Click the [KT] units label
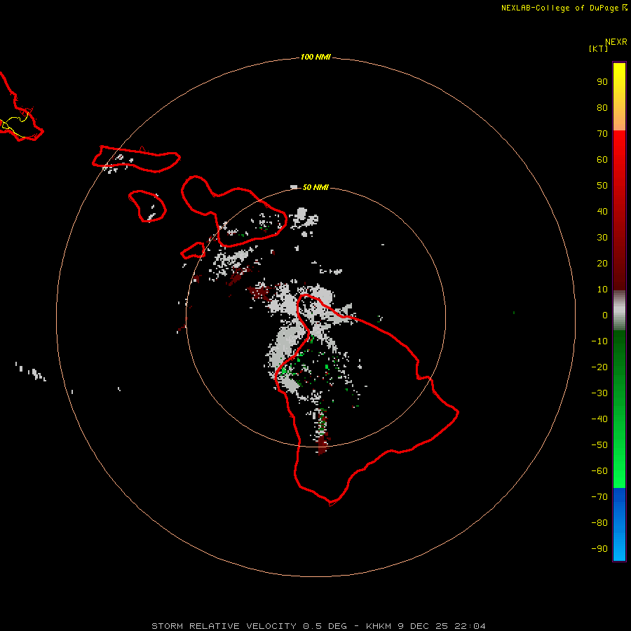The height and width of the screenshot is (631, 631). pos(598,48)
